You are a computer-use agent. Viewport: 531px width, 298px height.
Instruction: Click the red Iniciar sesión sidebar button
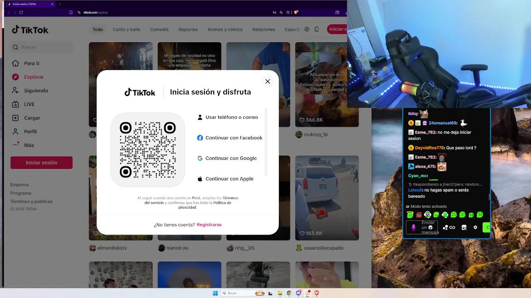[41, 163]
